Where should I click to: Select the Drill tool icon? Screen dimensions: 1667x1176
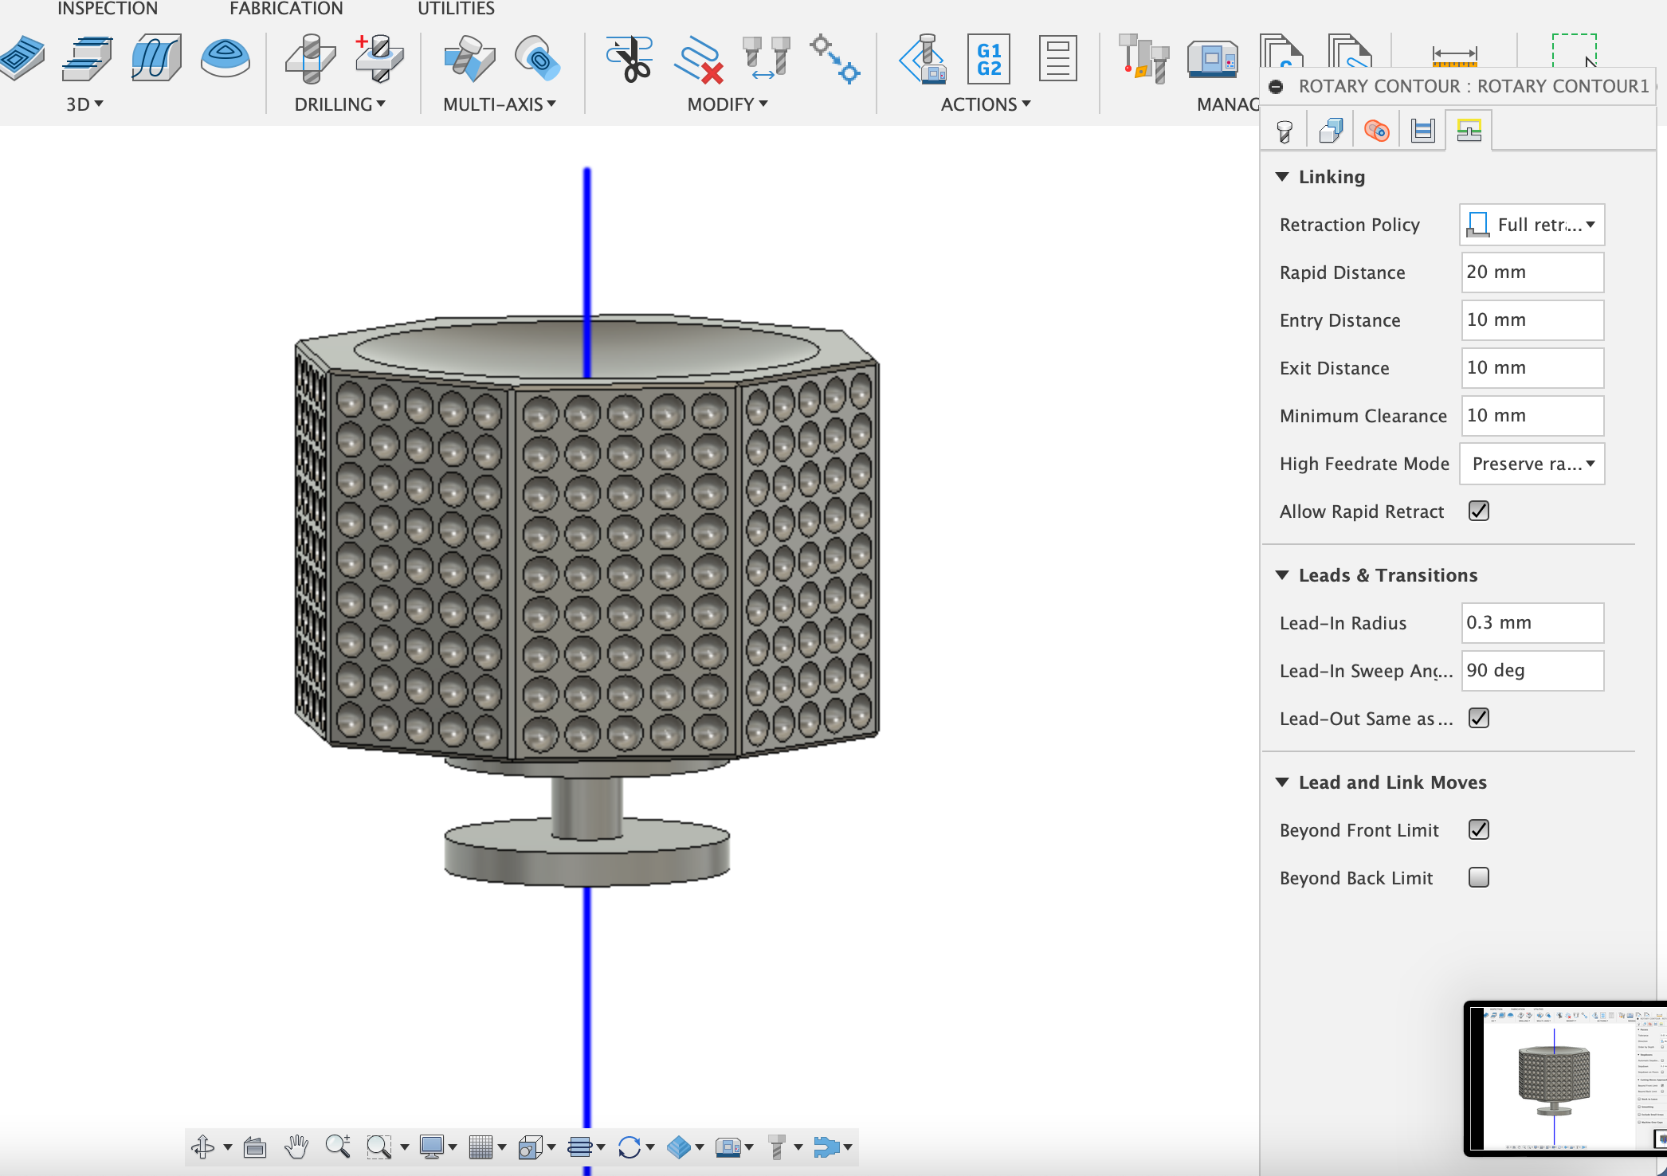[310, 58]
